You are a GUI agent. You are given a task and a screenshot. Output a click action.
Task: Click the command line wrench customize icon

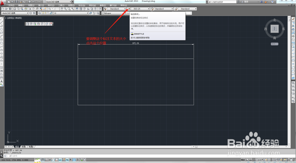(1, 156)
